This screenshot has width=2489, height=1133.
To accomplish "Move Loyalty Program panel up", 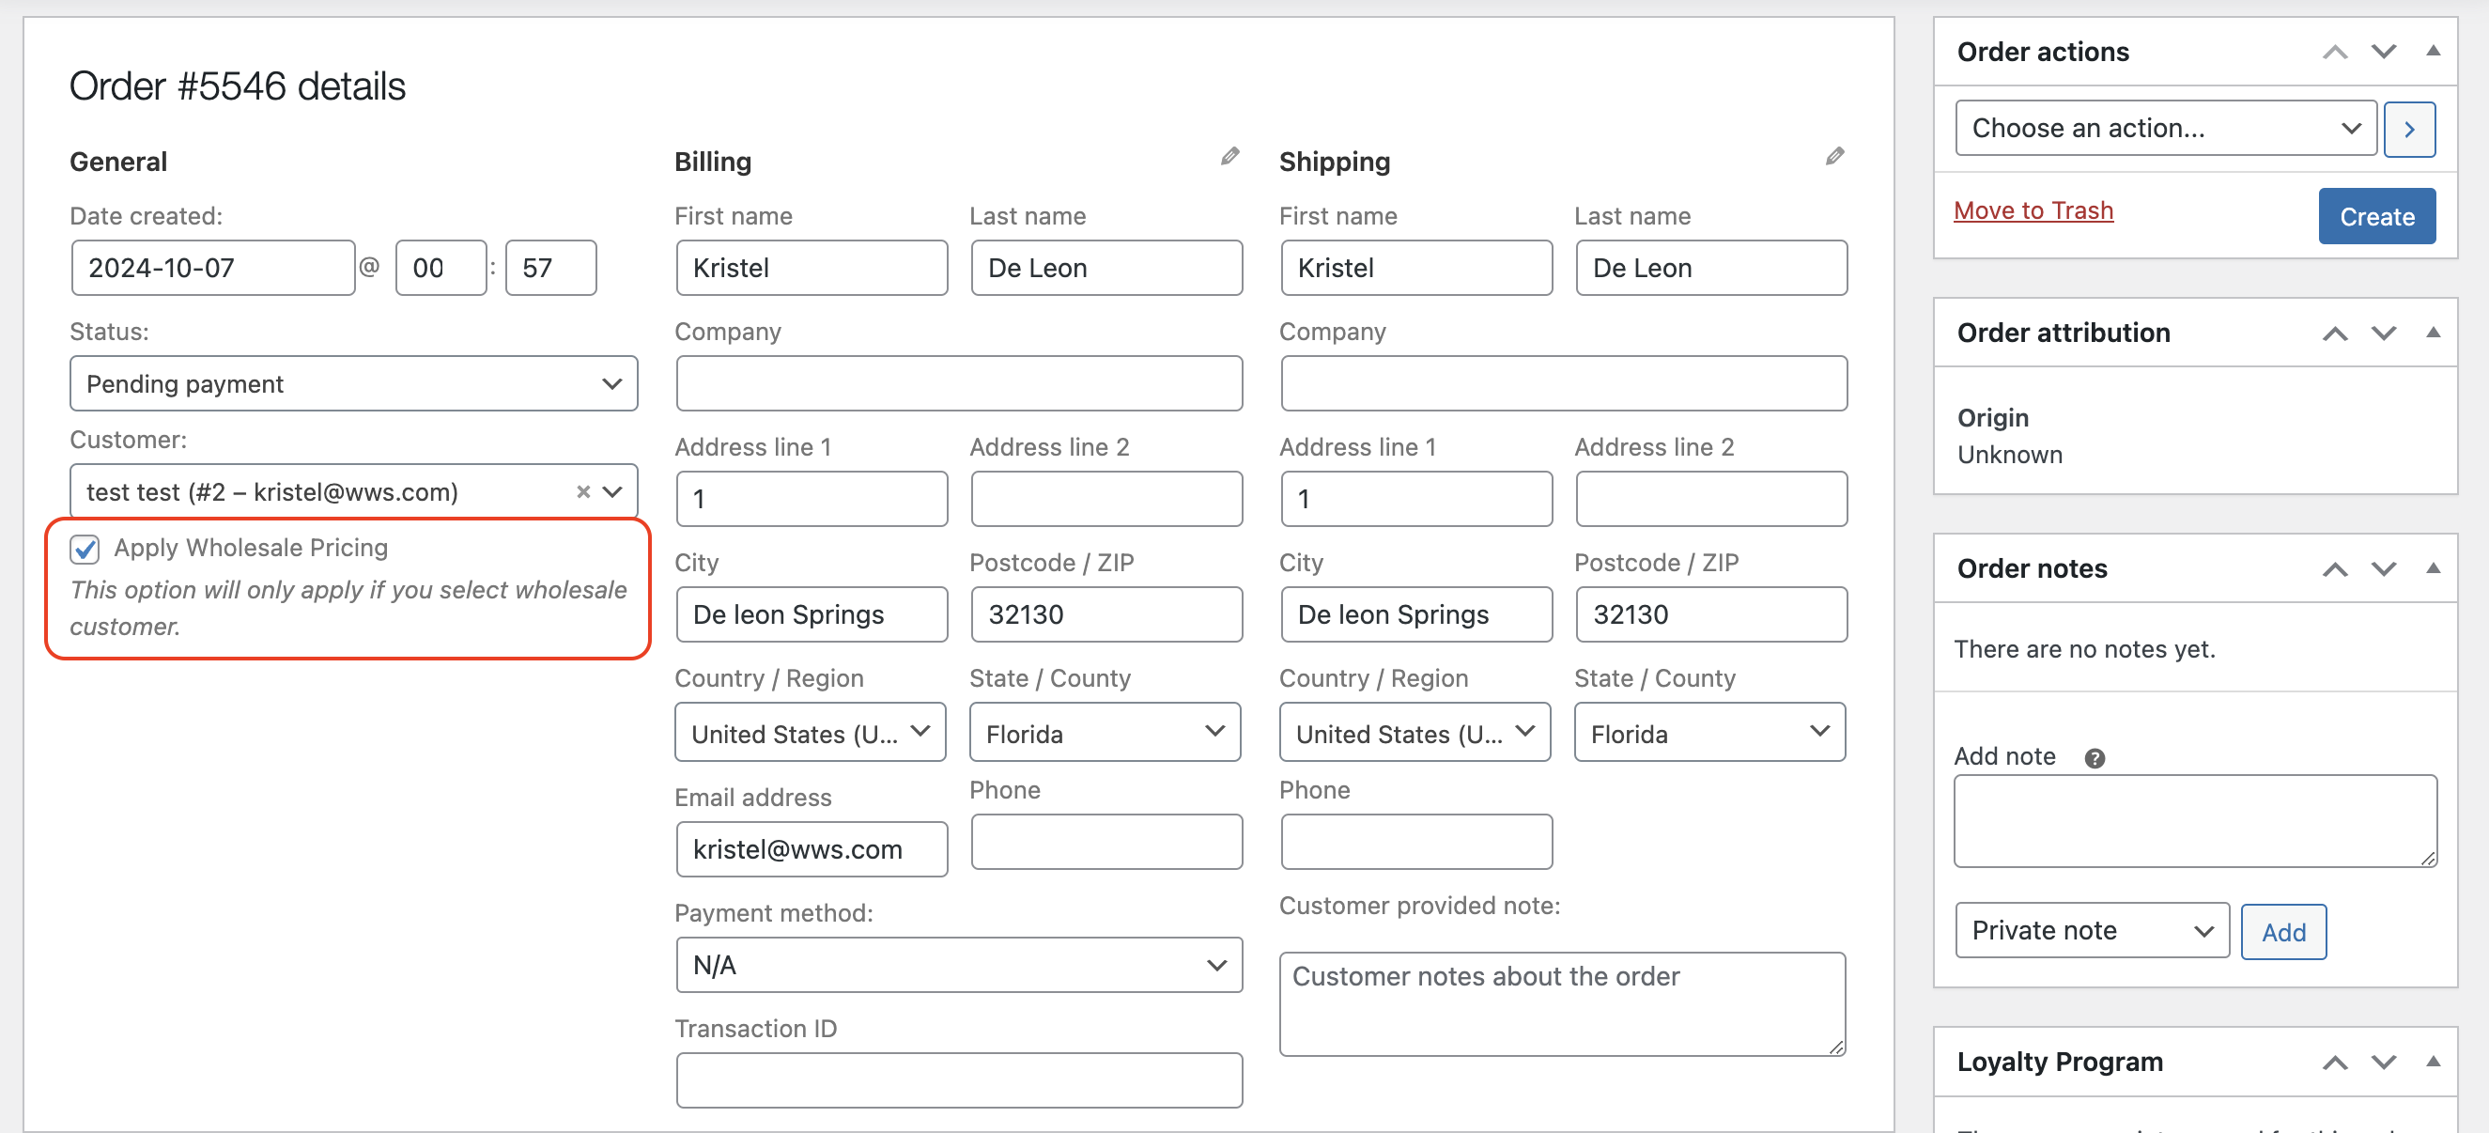I will (x=2335, y=1062).
